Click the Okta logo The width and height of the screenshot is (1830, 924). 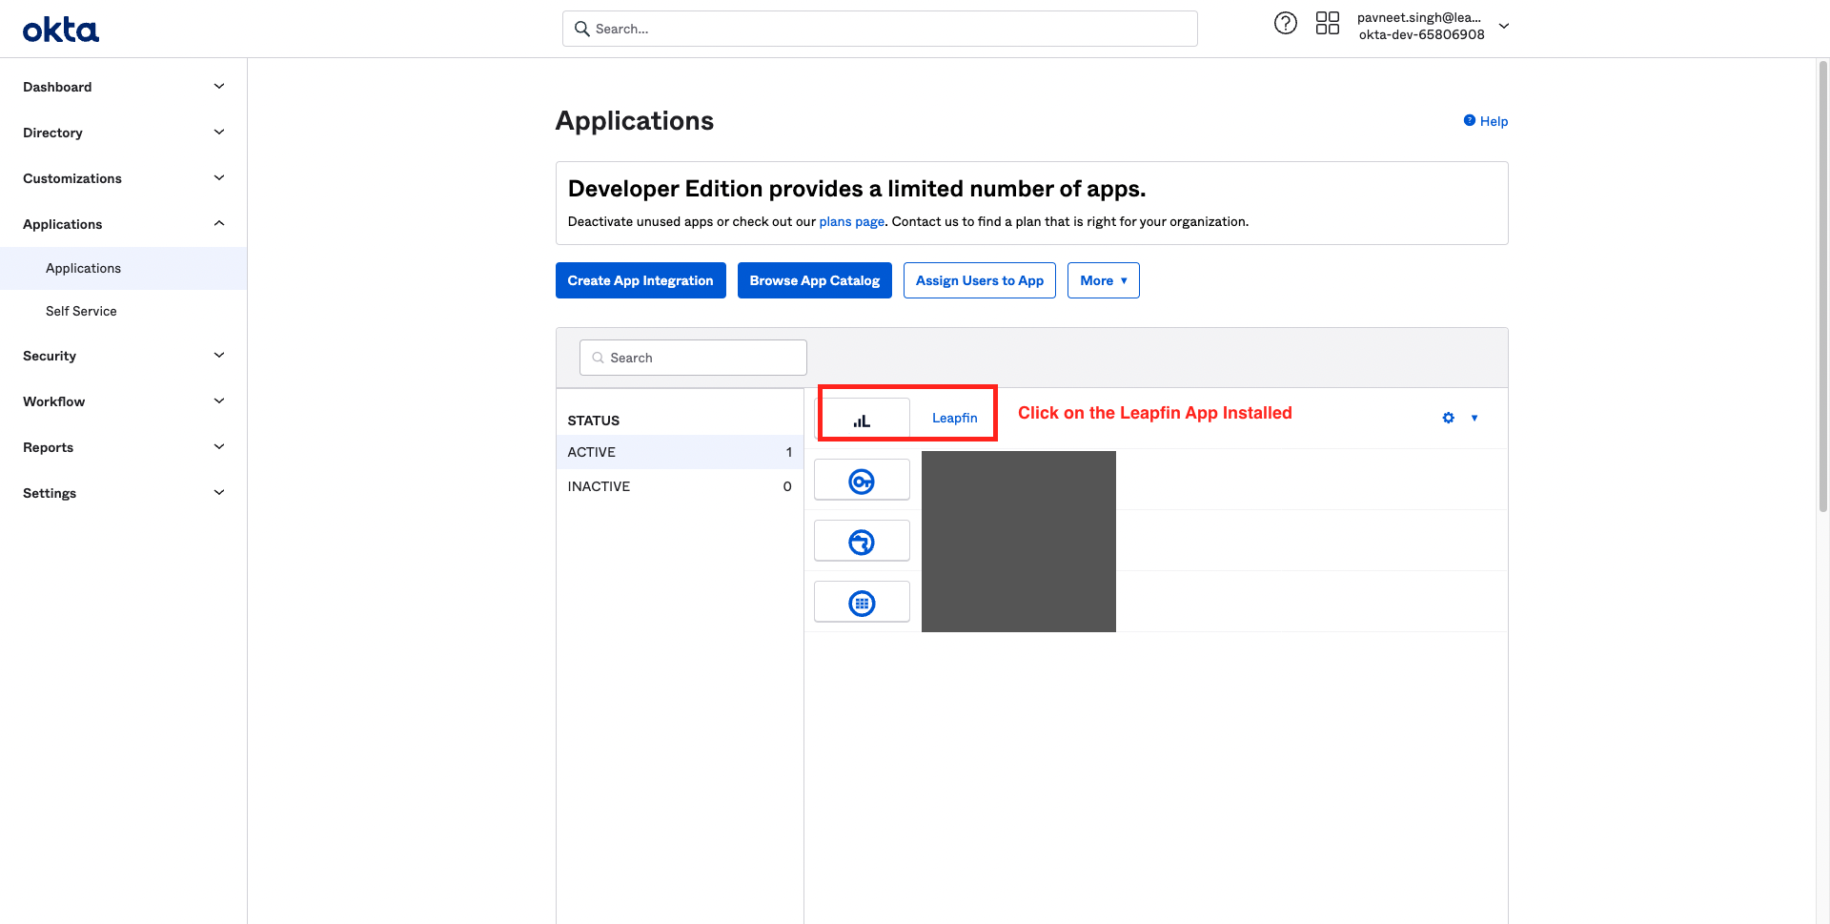coord(61,30)
